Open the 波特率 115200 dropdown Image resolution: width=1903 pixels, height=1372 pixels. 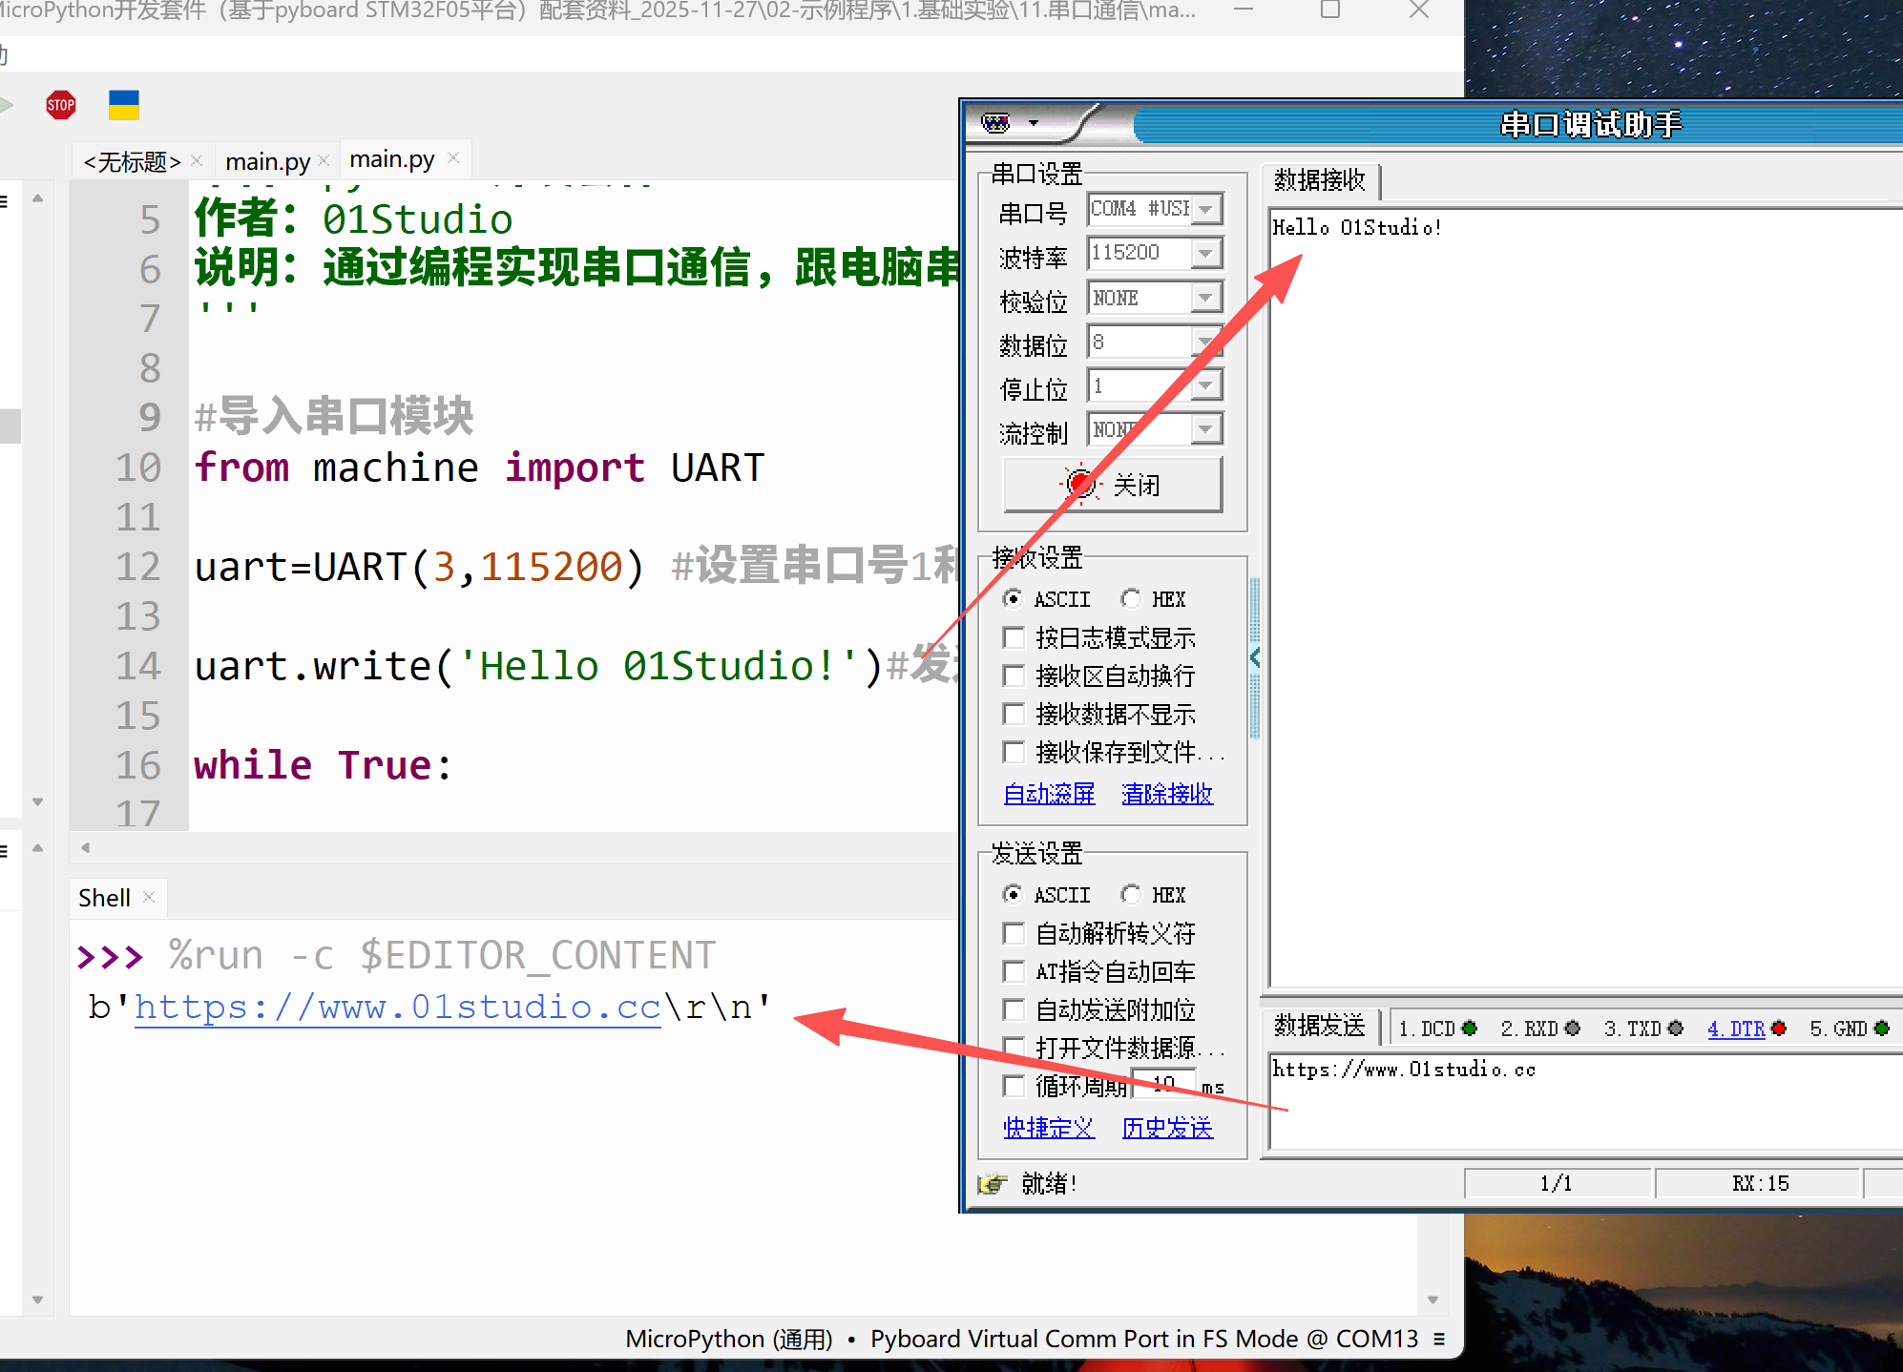[1206, 253]
